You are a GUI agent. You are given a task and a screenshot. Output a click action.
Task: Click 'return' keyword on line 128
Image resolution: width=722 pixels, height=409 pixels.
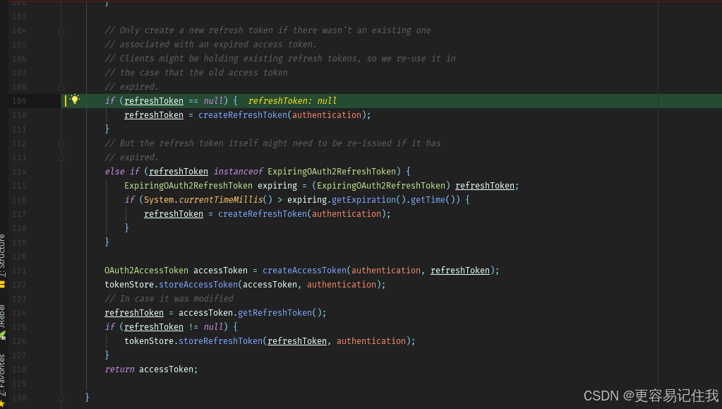tap(119, 369)
